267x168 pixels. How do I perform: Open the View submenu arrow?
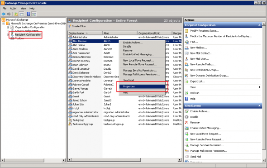pyautogui.click(x=259, y=87)
